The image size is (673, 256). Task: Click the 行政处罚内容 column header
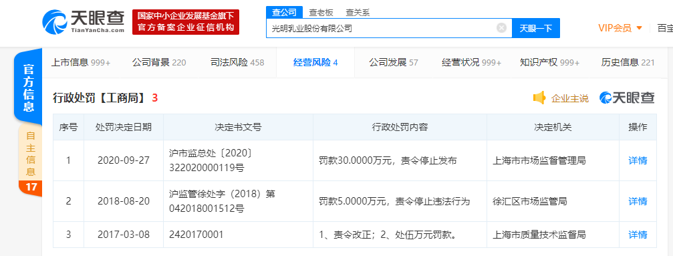coord(400,127)
